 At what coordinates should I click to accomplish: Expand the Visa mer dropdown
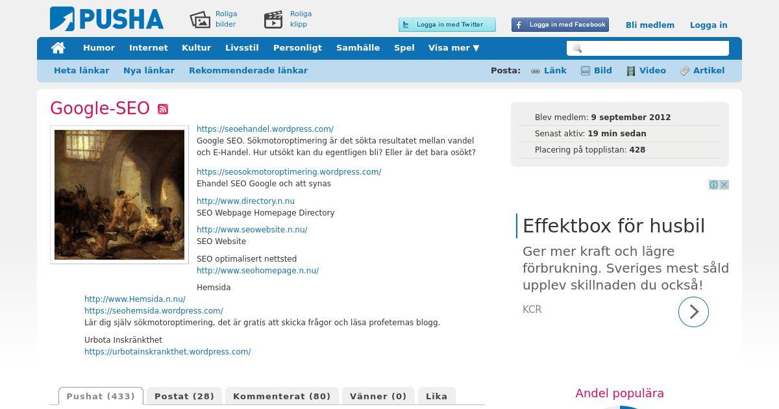(x=454, y=48)
